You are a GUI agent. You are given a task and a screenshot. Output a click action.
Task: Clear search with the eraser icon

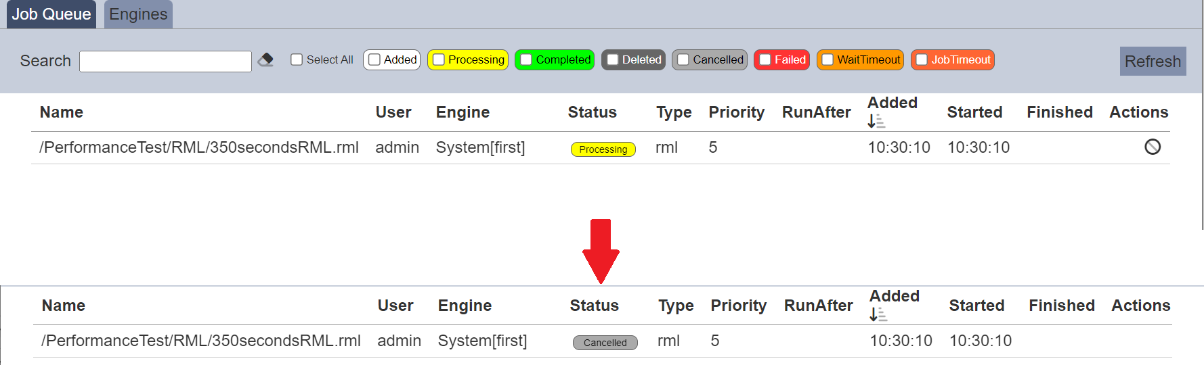pos(266,60)
